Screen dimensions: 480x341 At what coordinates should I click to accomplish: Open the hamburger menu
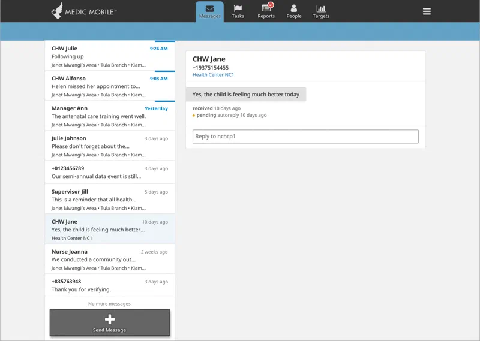[x=427, y=11]
